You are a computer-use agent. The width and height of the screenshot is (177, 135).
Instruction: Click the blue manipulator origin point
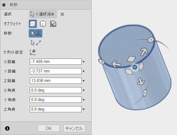coord(135,67)
